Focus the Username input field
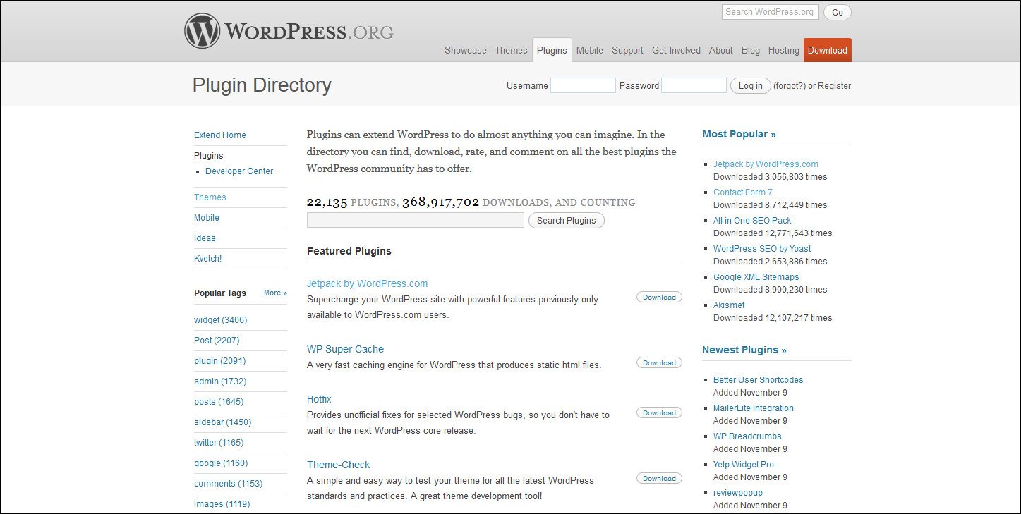Viewport: 1021px width, 514px height. (583, 85)
